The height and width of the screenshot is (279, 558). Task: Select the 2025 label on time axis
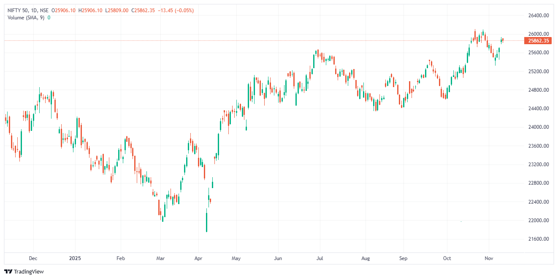[75, 258]
